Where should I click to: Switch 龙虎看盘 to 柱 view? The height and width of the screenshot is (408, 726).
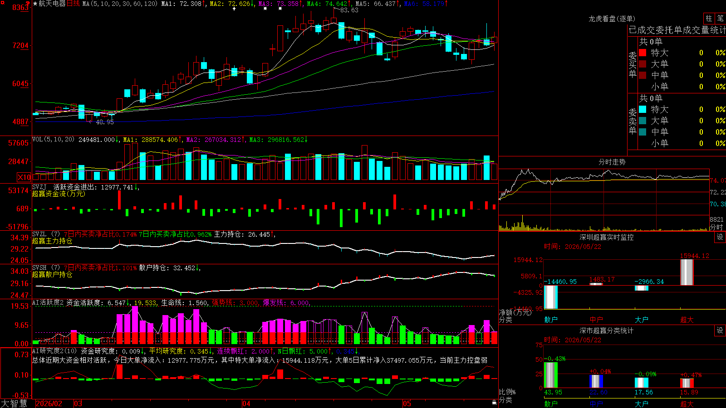[709, 18]
